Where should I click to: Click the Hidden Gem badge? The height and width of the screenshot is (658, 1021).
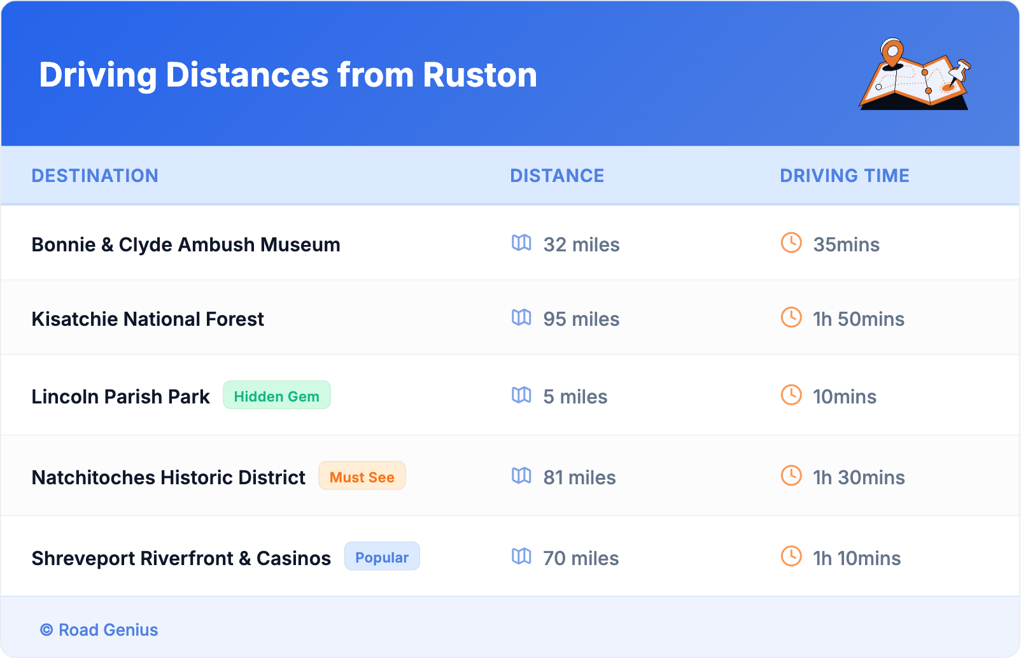[276, 396]
